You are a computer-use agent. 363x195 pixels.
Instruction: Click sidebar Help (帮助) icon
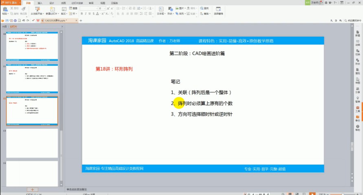358,128
